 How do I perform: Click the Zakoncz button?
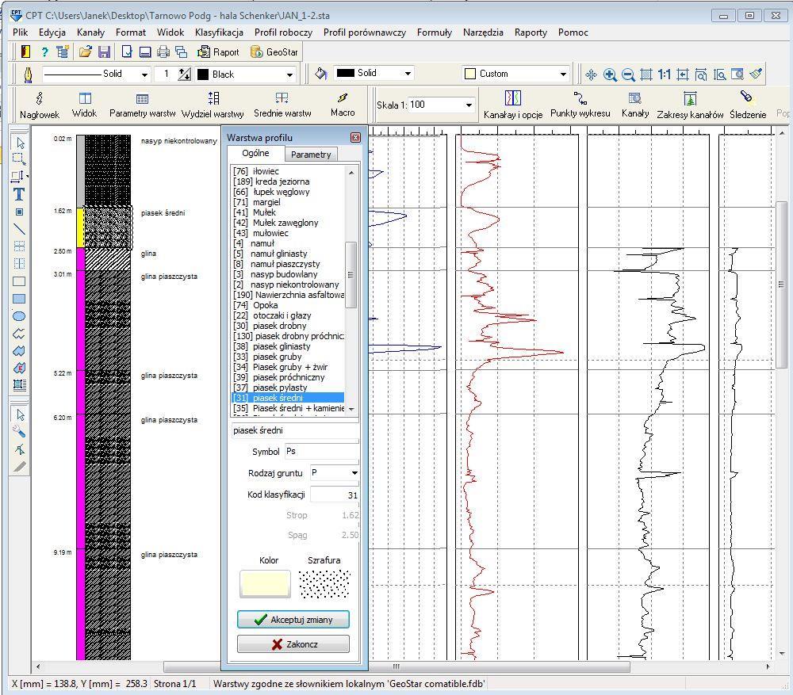[293, 644]
